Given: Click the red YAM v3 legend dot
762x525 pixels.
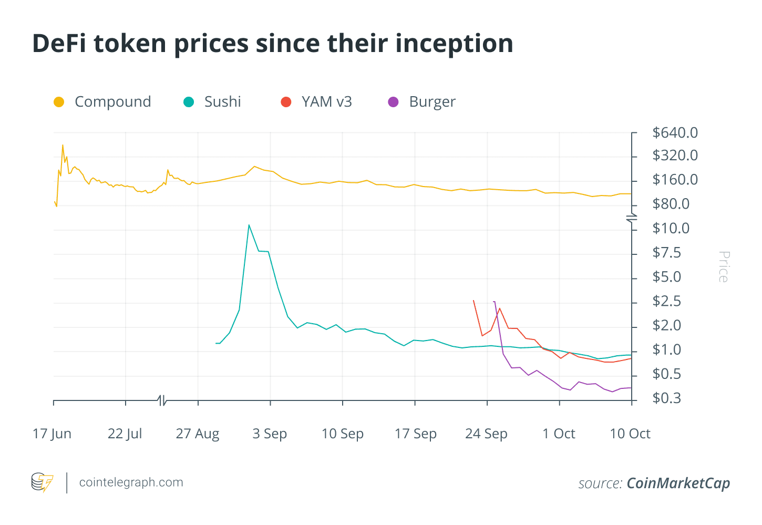Looking at the screenshot, I should (286, 102).
